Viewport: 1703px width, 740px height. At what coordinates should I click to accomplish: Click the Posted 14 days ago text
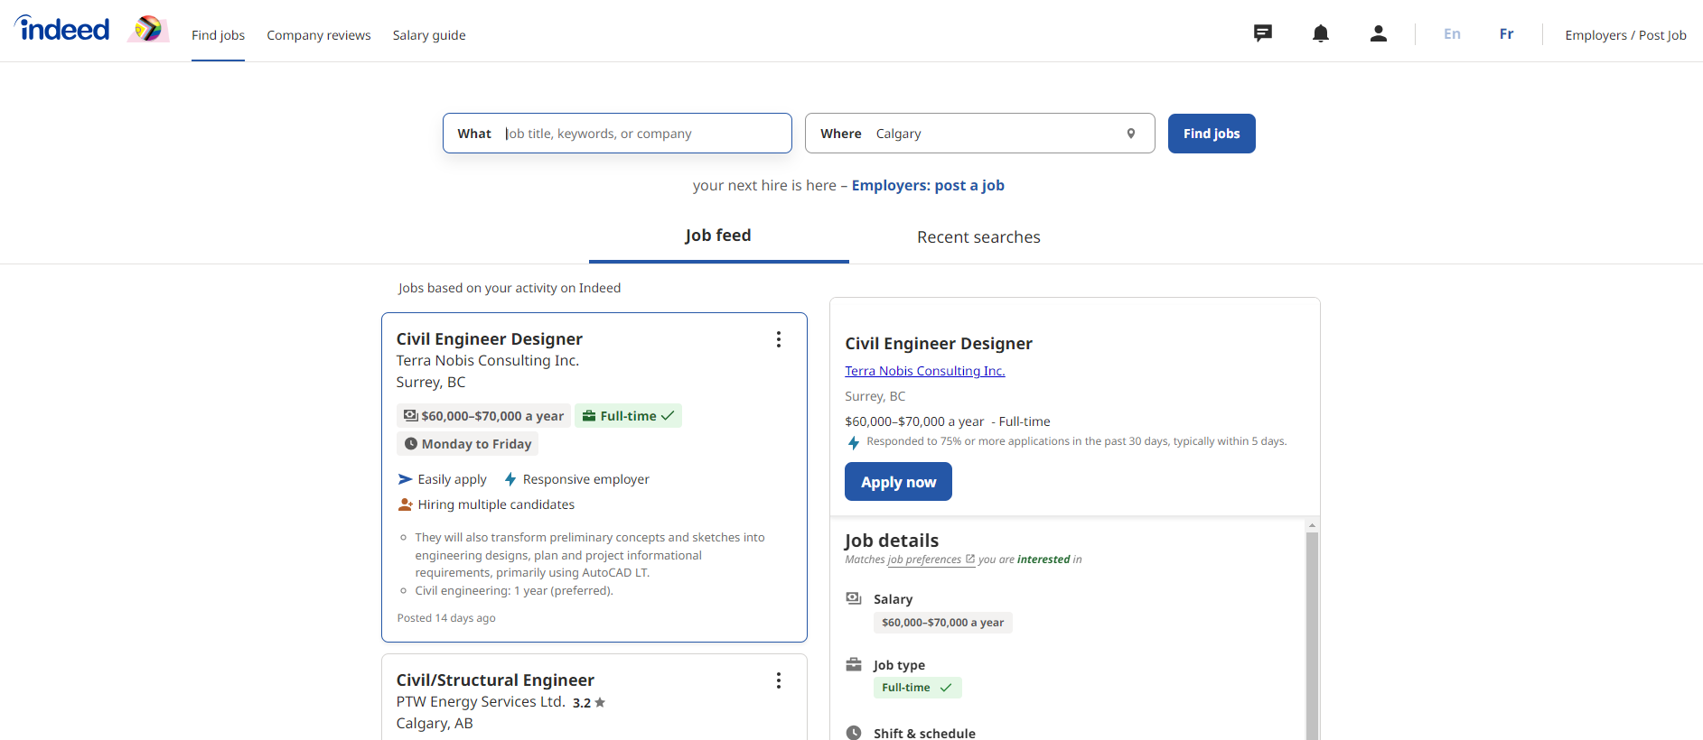click(446, 618)
